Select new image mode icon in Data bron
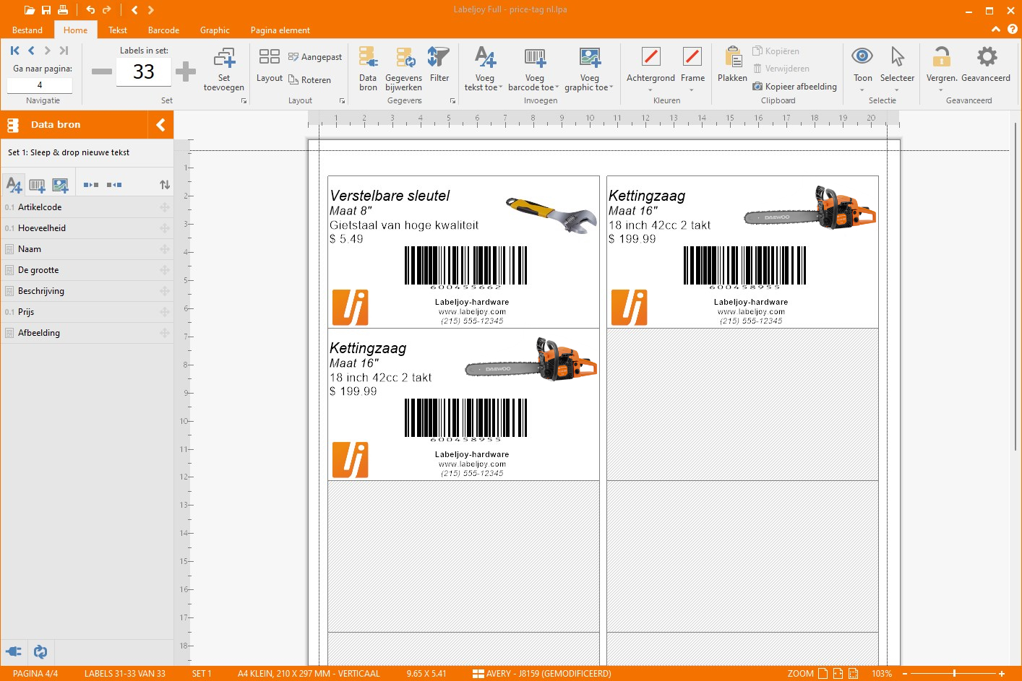This screenshot has width=1022, height=681. coord(60,185)
